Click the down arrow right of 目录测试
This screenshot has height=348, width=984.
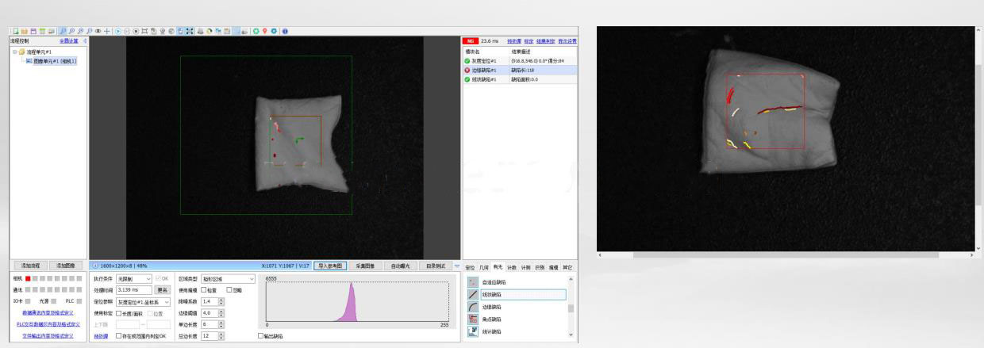point(456,266)
